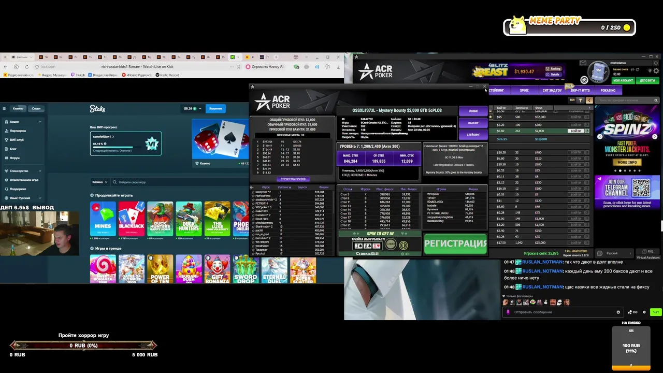
Task: Open the Sugar Rush game thumbnail
Action: click(x=189, y=269)
